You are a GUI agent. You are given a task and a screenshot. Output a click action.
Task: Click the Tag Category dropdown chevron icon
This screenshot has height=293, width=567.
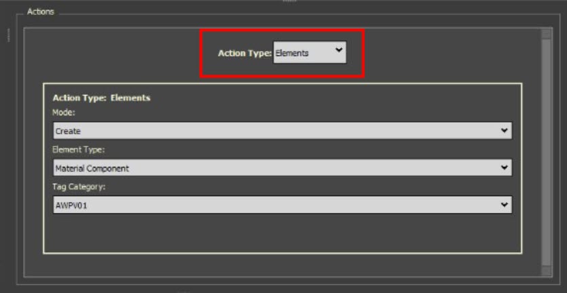pyautogui.click(x=505, y=205)
